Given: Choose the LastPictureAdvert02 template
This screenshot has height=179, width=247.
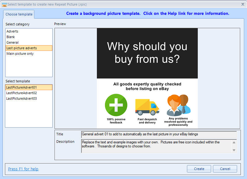Looking at the screenshot, I should click(29, 93).
